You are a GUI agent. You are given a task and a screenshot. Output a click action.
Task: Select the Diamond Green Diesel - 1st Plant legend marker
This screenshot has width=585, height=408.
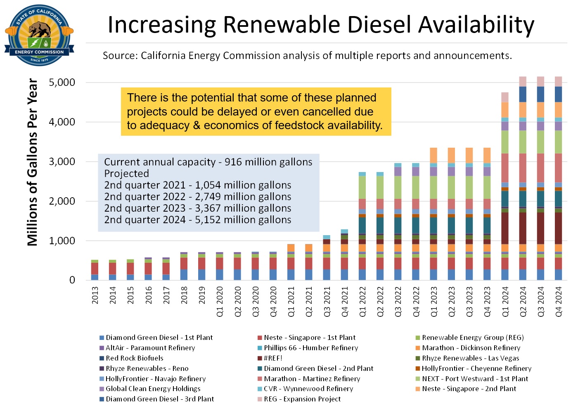click(102, 337)
